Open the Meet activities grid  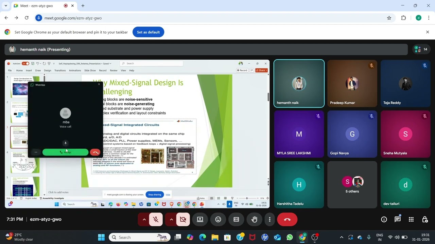click(411, 219)
